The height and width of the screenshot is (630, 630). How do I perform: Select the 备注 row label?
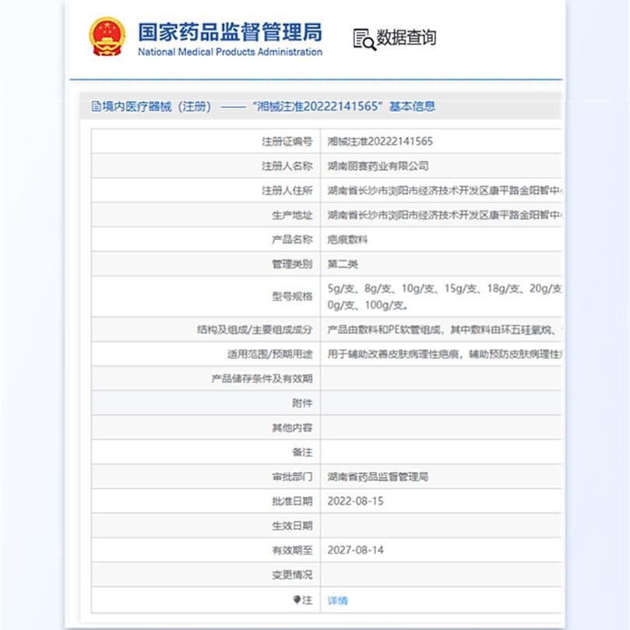tap(302, 452)
